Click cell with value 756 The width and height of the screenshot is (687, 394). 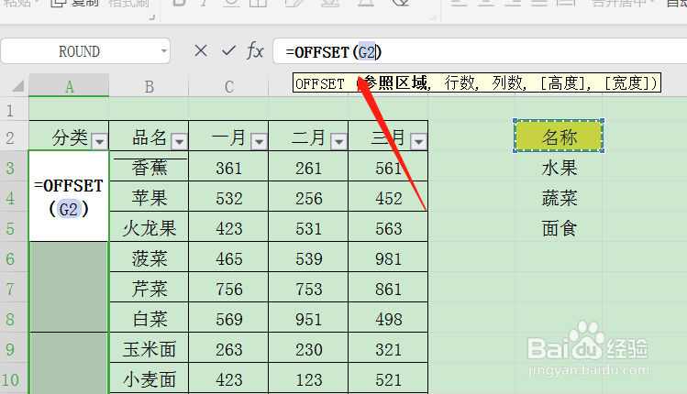pyautogui.click(x=228, y=288)
